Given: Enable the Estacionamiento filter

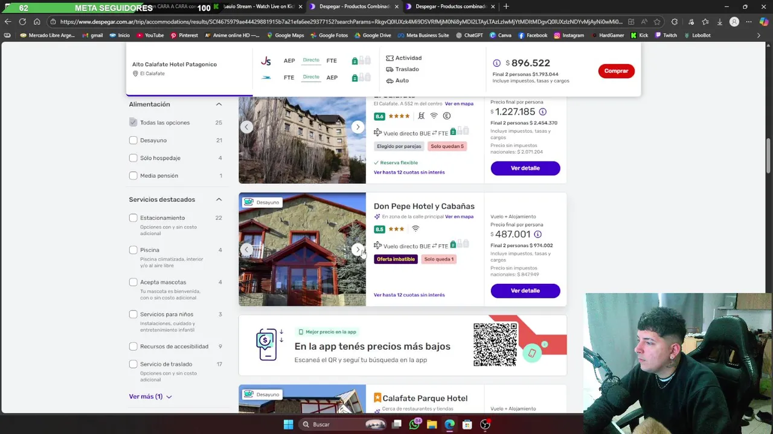Looking at the screenshot, I should pyautogui.click(x=133, y=218).
